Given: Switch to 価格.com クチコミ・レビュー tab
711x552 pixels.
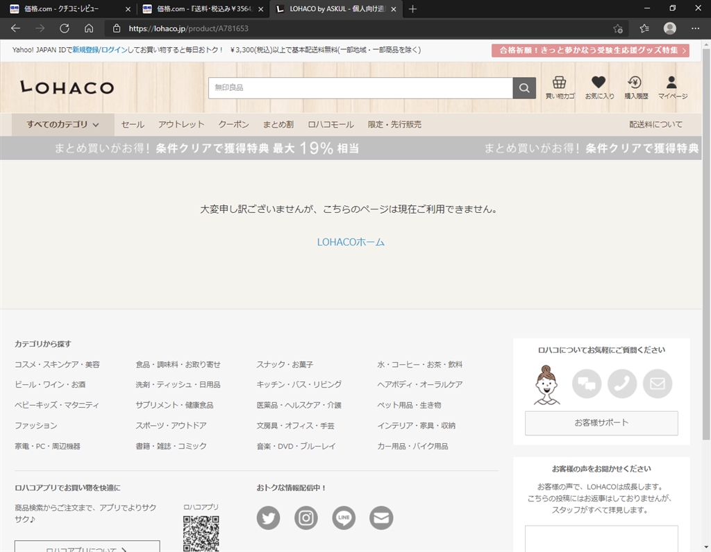Looking at the screenshot, I should [68, 9].
